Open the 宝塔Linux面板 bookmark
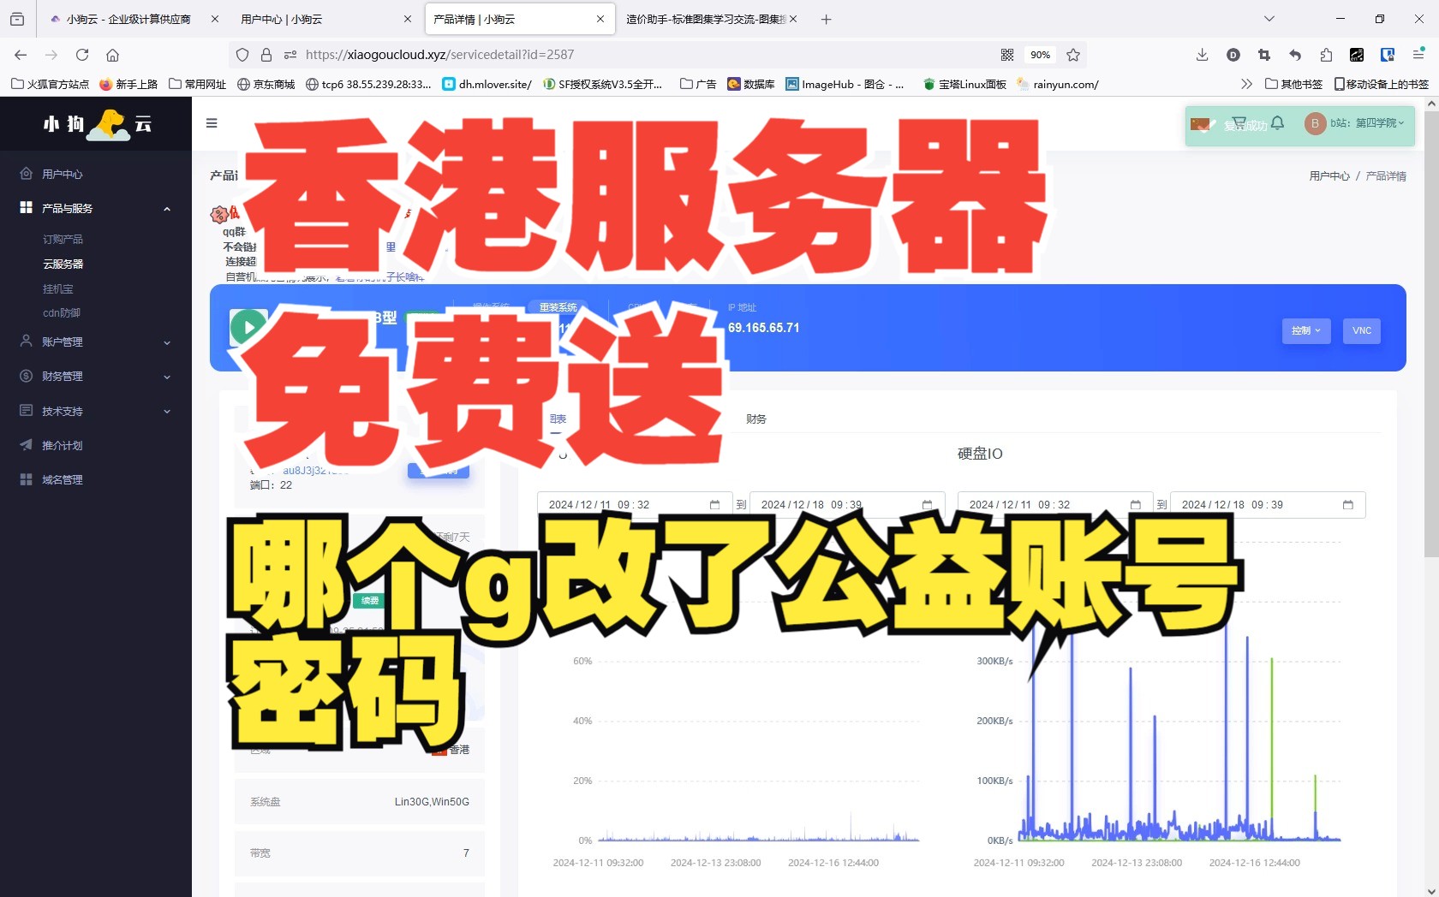The width and height of the screenshot is (1439, 897). pos(964,84)
